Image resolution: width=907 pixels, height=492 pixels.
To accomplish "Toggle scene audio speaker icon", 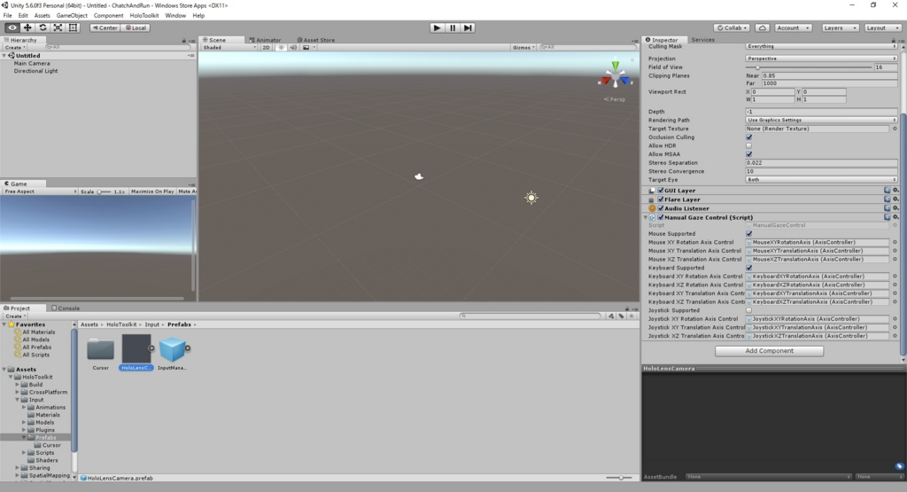I will [293, 48].
